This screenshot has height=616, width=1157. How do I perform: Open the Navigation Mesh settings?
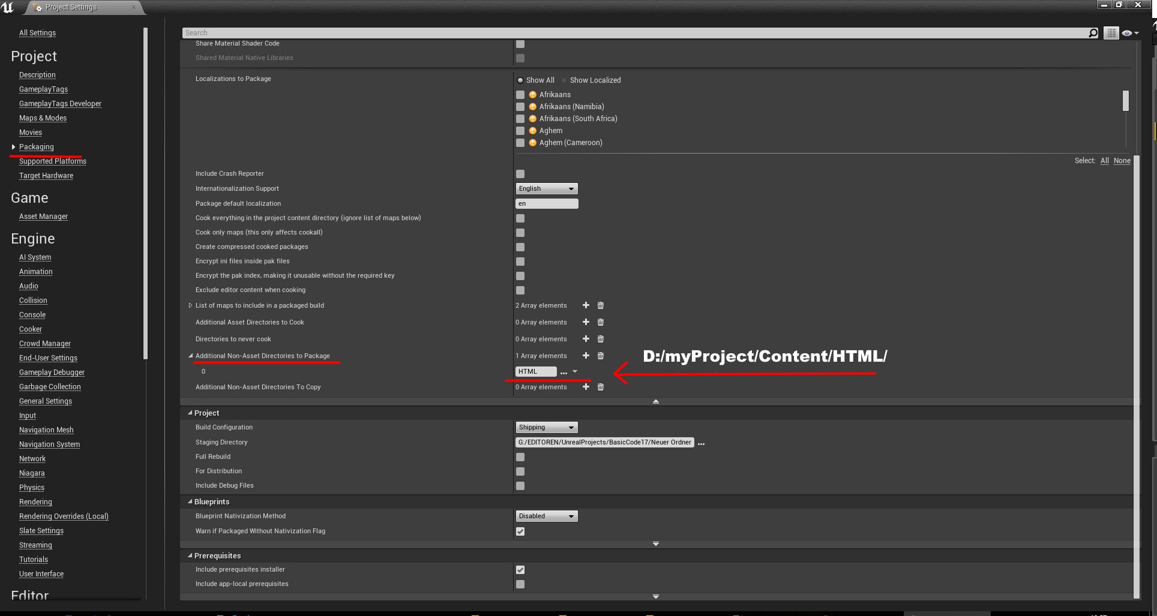click(x=46, y=430)
